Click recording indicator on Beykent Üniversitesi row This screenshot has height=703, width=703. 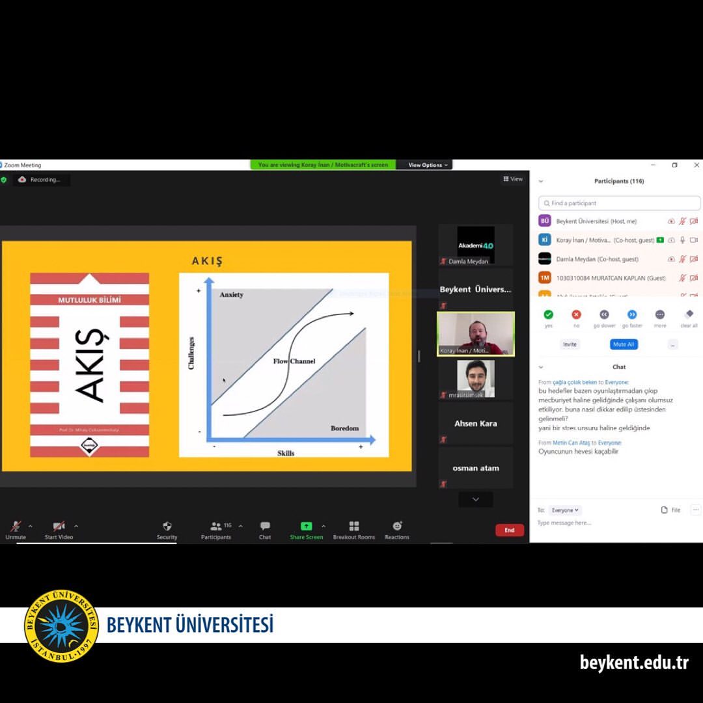pyautogui.click(x=671, y=221)
